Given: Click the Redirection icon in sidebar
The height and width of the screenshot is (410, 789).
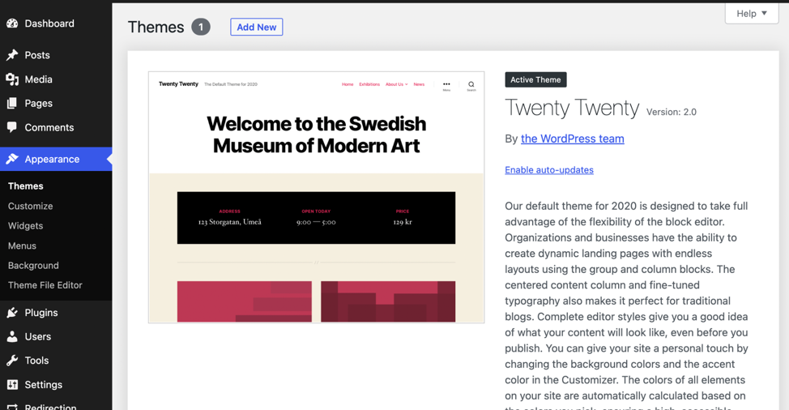Looking at the screenshot, I should (x=12, y=407).
